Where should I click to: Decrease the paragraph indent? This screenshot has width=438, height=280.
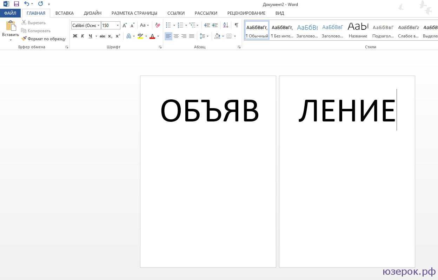pyautogui.click(x=207, y=25)
